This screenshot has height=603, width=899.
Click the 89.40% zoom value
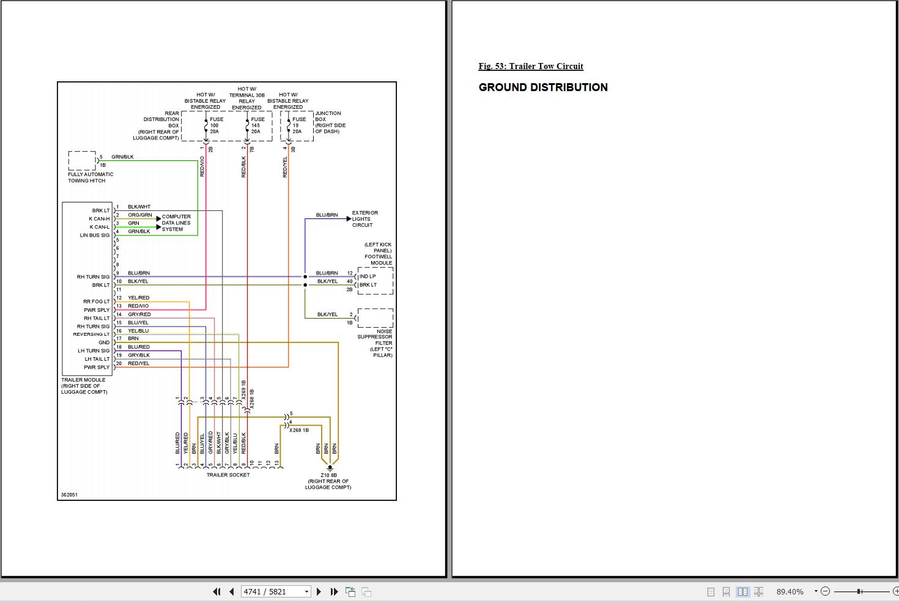[x=790, y=591]
